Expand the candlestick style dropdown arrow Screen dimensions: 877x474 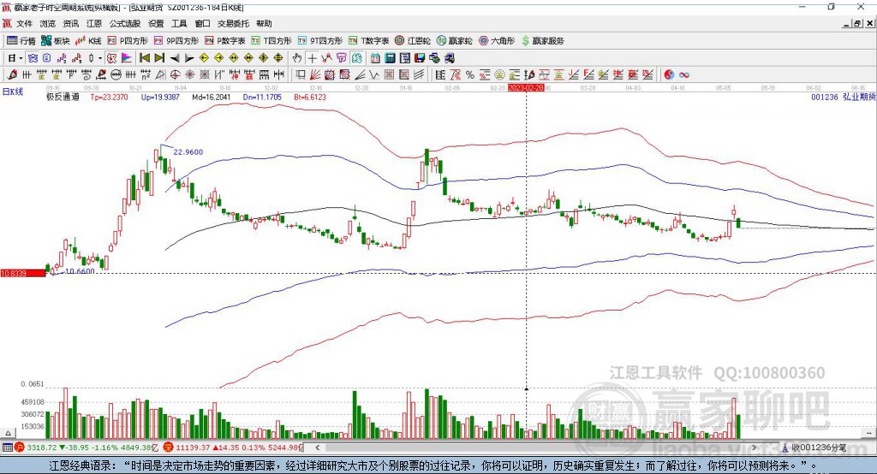point(100,58)
